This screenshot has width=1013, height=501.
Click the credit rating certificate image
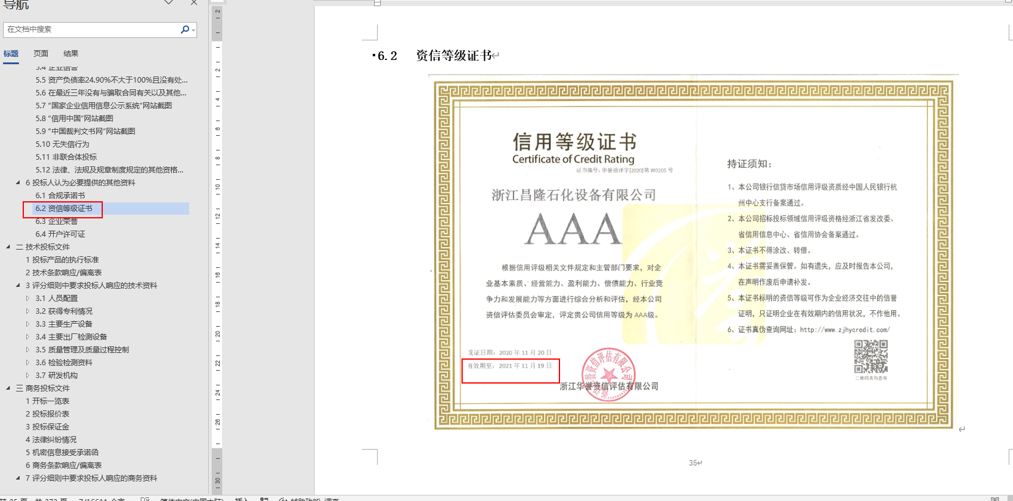693,253
